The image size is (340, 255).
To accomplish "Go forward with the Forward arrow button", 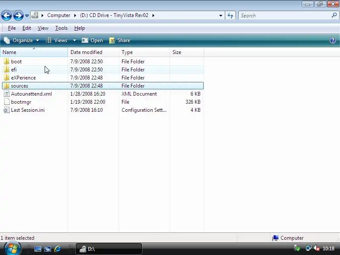I will (18, 16).
